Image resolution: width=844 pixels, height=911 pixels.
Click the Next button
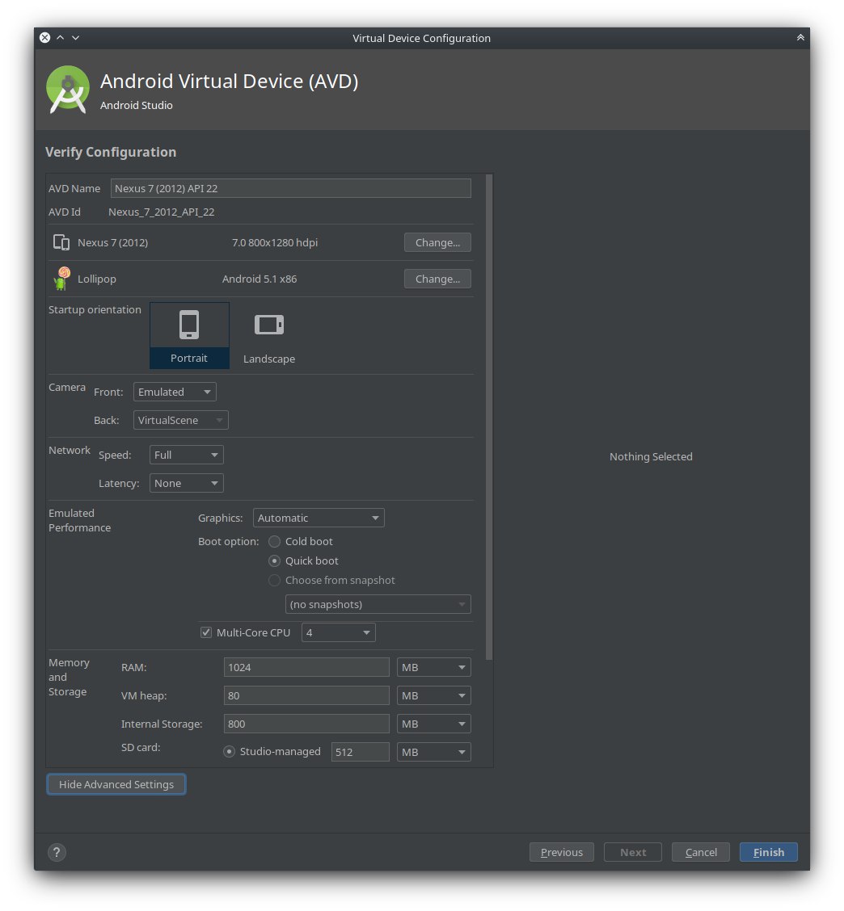pyautogui.click(x=633, y=852)
